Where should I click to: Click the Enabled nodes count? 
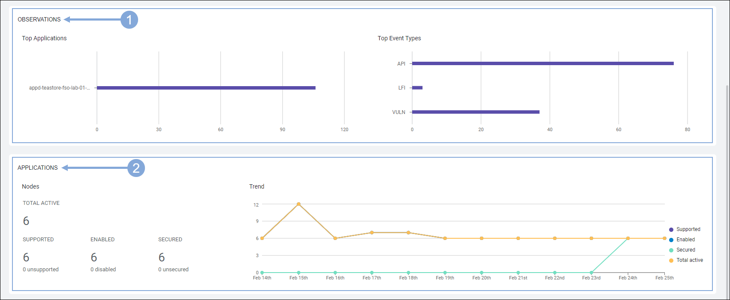click(x=94, y=257)
